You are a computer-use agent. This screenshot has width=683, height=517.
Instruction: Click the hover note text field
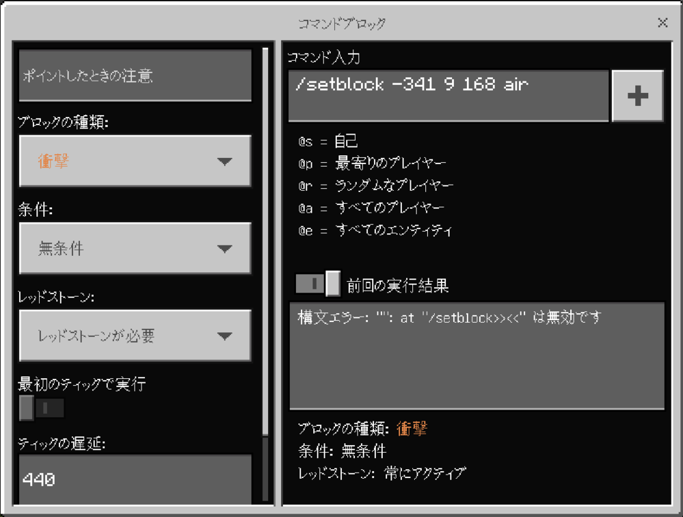[x=135, y=77]
